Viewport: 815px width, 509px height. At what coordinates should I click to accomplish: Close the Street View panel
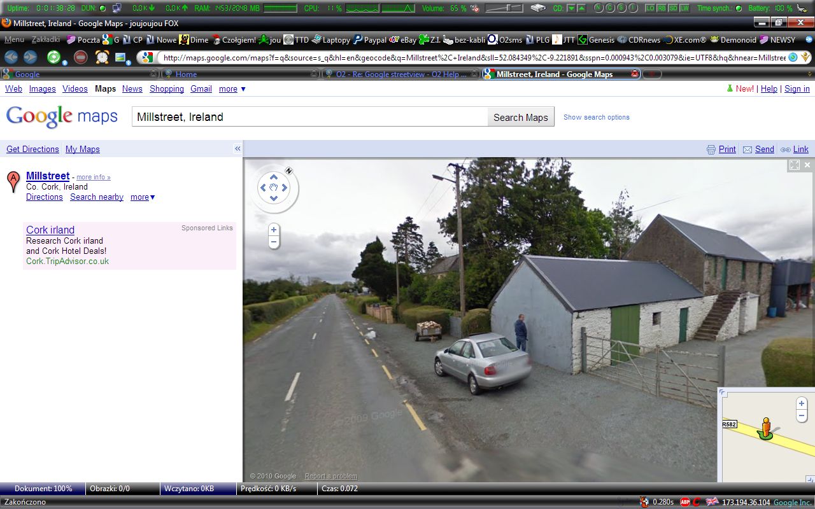807,165
